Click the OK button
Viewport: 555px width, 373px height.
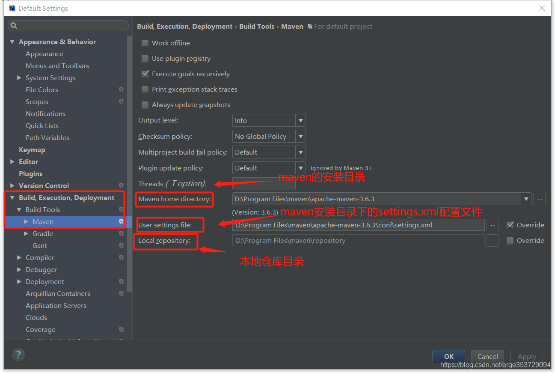[449, 356]
